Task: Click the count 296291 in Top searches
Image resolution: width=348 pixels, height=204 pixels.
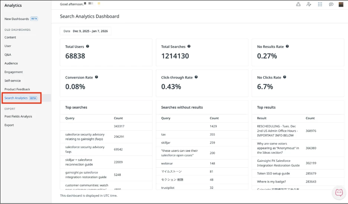Action: [x=119, y=137]
